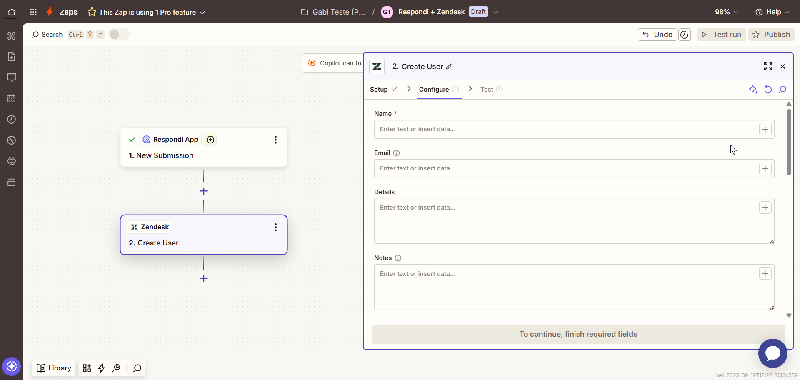Add a step after Create User
The image size is (800, 380).
(x=204, y=279)
